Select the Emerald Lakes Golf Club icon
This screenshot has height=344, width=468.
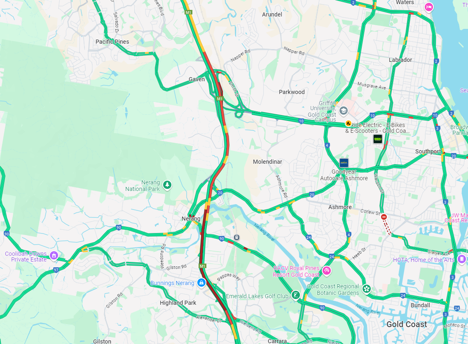point(295,295)
